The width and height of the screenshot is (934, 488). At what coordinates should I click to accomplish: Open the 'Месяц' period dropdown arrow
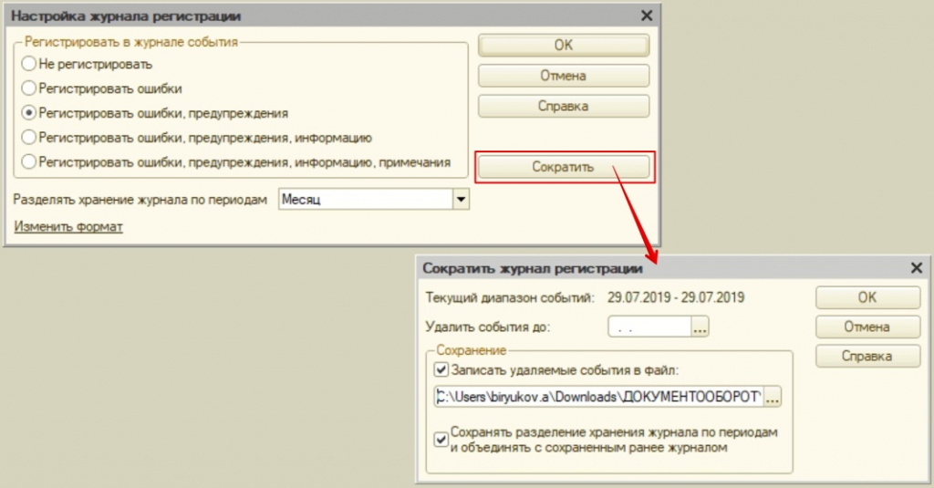click(x=461, y=200)
